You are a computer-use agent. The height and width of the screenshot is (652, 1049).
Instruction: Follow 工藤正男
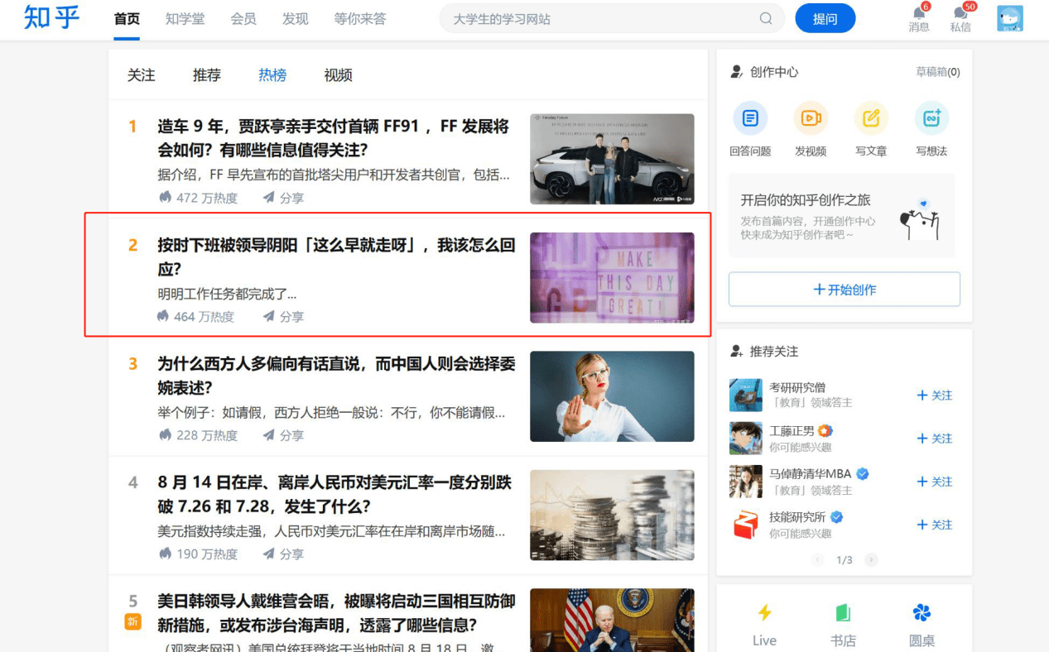click(x=935, y=439)
